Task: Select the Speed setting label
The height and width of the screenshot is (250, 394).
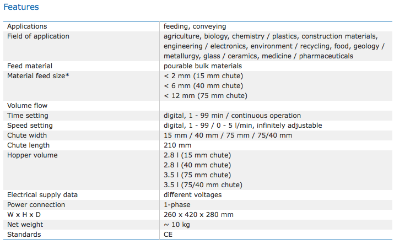Action: [29, 126]
